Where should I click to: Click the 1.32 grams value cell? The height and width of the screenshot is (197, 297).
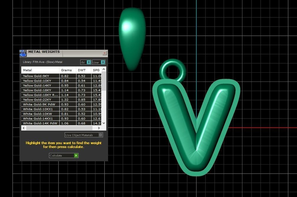pyautogui.click(x=68, y=100)
